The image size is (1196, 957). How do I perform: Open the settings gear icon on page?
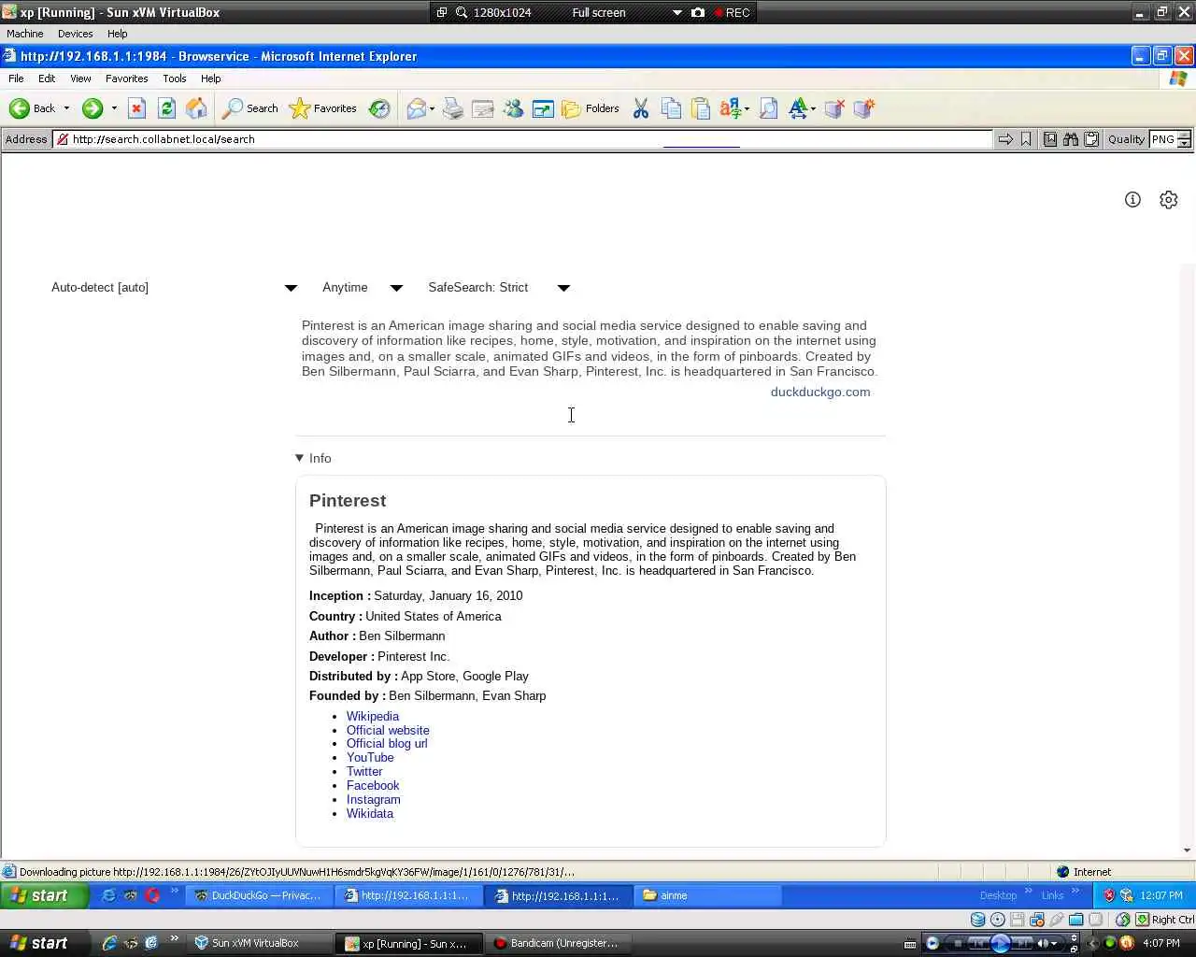(x=1168, y=199)
